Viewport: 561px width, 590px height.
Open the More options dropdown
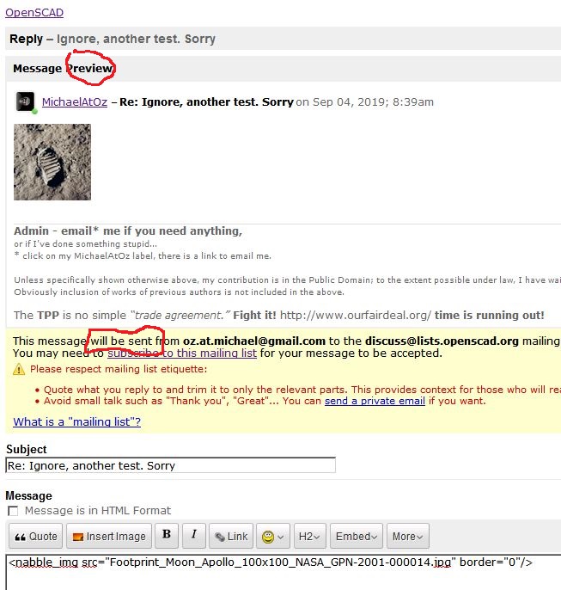407,536
